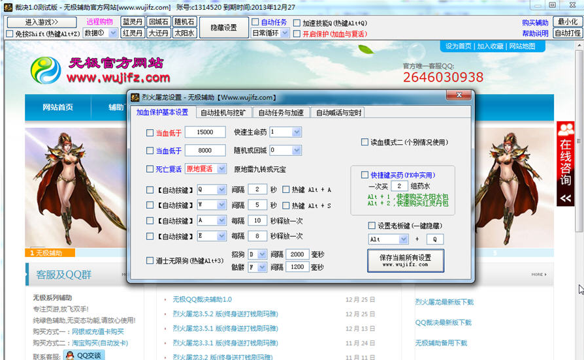Close the 烈火屠龙设置 dialog
This screenshot has height=360, width=584.
[x=459, y=95]
